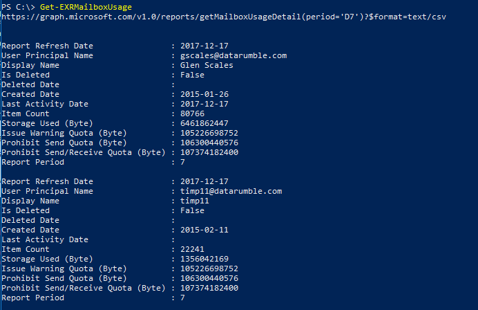478x310 pixels.
Task: Click the second 105226698752 warning quota value
Action: (209, 268)
